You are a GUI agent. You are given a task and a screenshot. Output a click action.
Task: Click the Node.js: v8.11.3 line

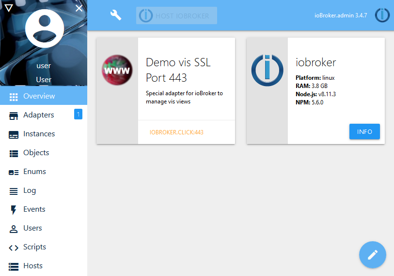click(315, 94)
